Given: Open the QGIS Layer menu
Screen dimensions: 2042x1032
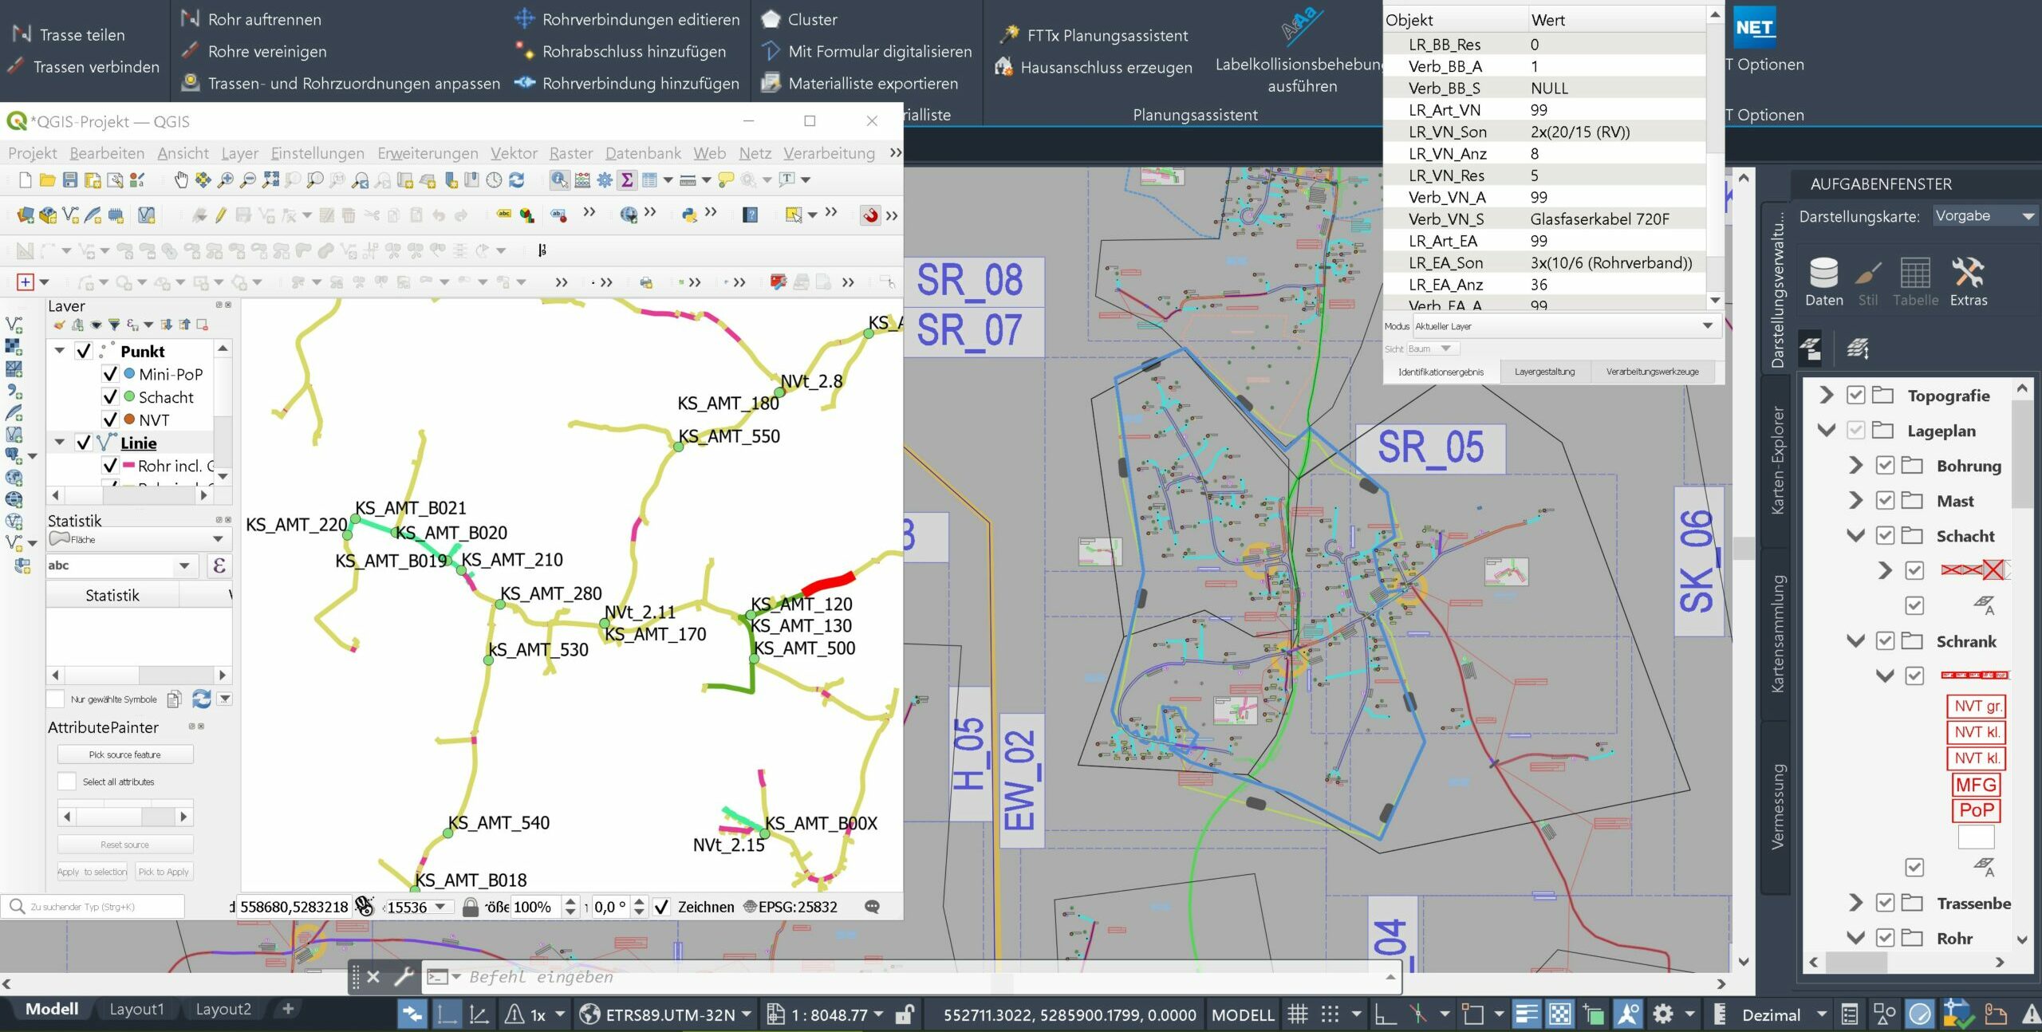Looking at the screenshot, I should 240,153.
